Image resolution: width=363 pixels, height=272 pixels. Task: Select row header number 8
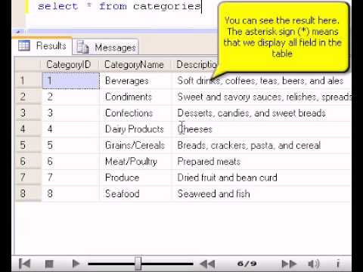point(28,193)
